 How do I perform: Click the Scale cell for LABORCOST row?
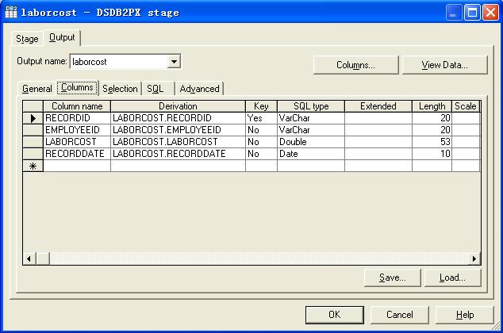[x=466, y=142]
